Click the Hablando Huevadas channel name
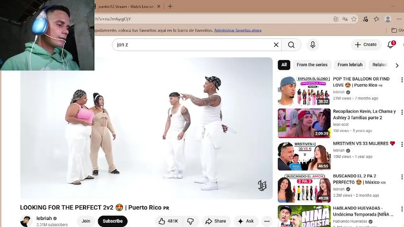404x227 pixels. (350, 221)
